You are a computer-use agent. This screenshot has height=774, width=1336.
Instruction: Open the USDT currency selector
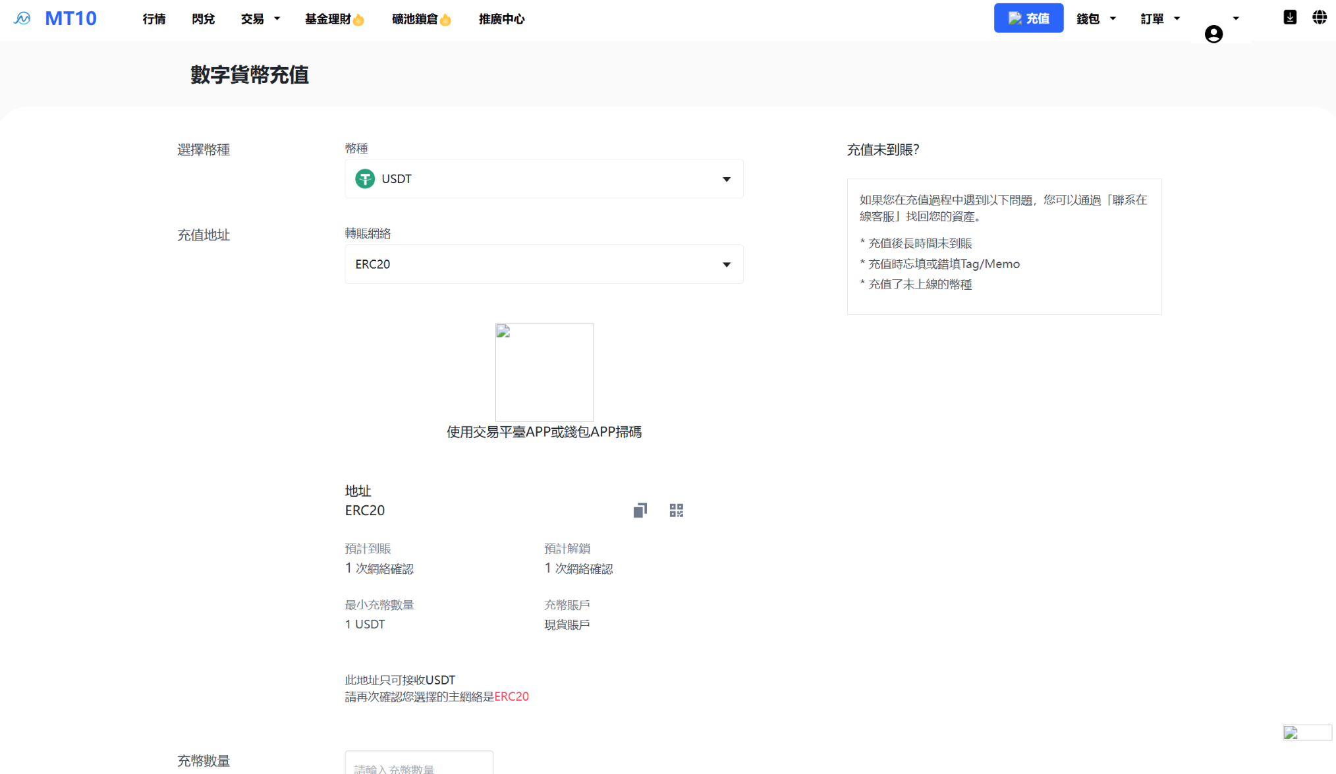tap(543, 179)
